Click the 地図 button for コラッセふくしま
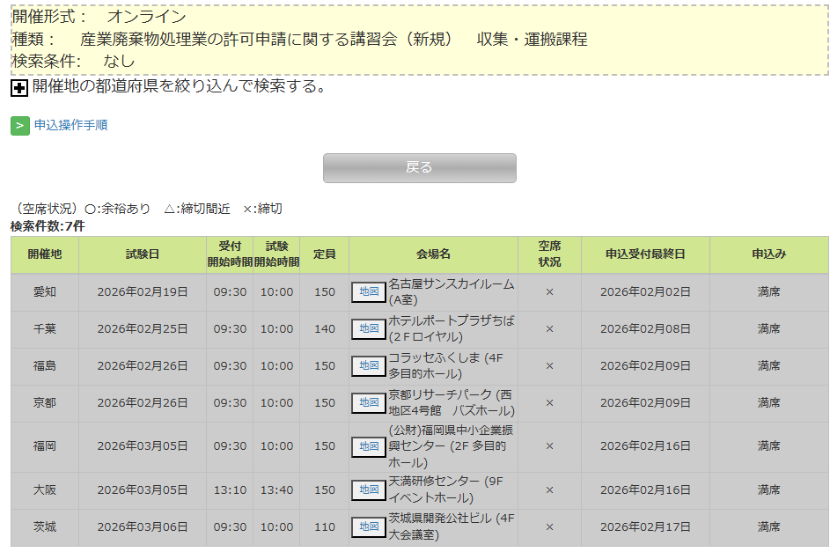Image resolution: width=830 pixels, height=552 pixels. pos(369,366)
